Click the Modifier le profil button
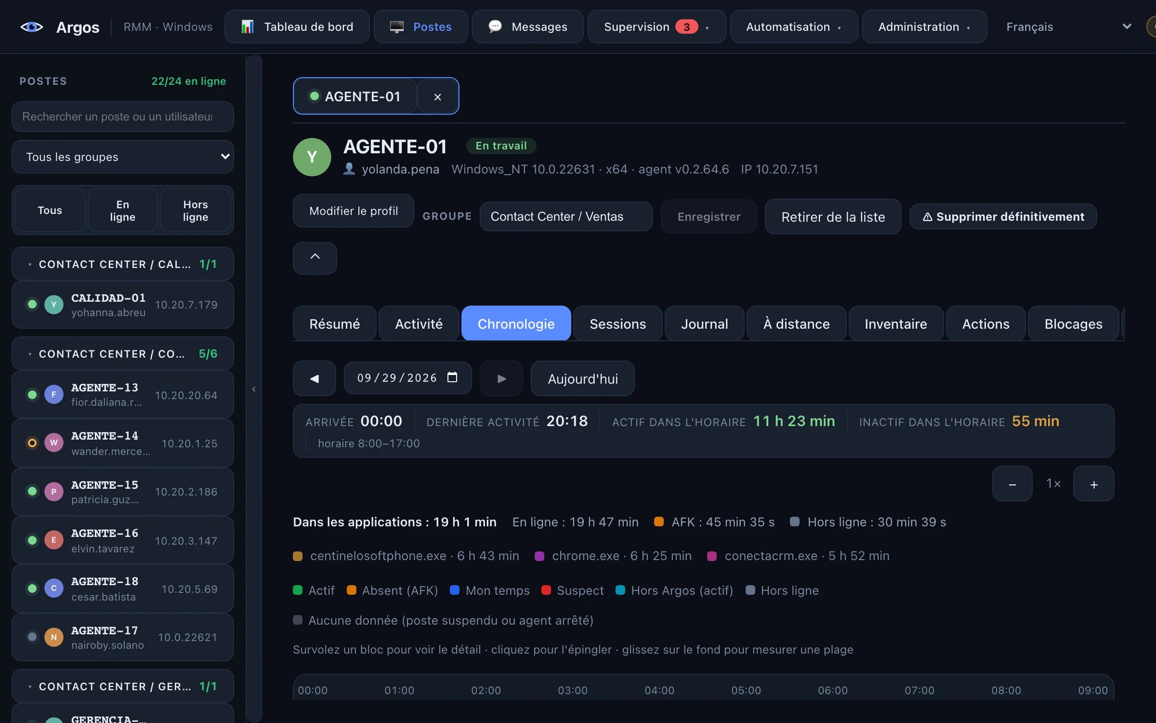 [353, 211]
